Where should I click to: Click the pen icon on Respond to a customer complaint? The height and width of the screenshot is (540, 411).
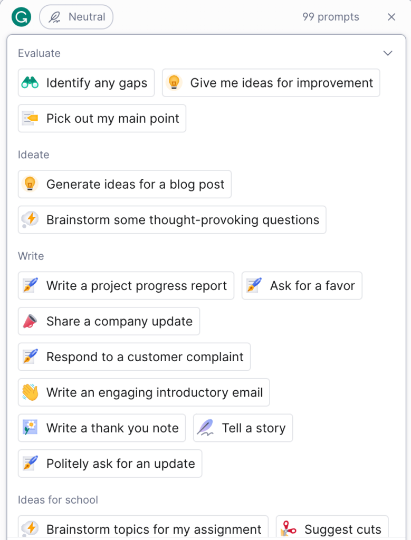30,357
